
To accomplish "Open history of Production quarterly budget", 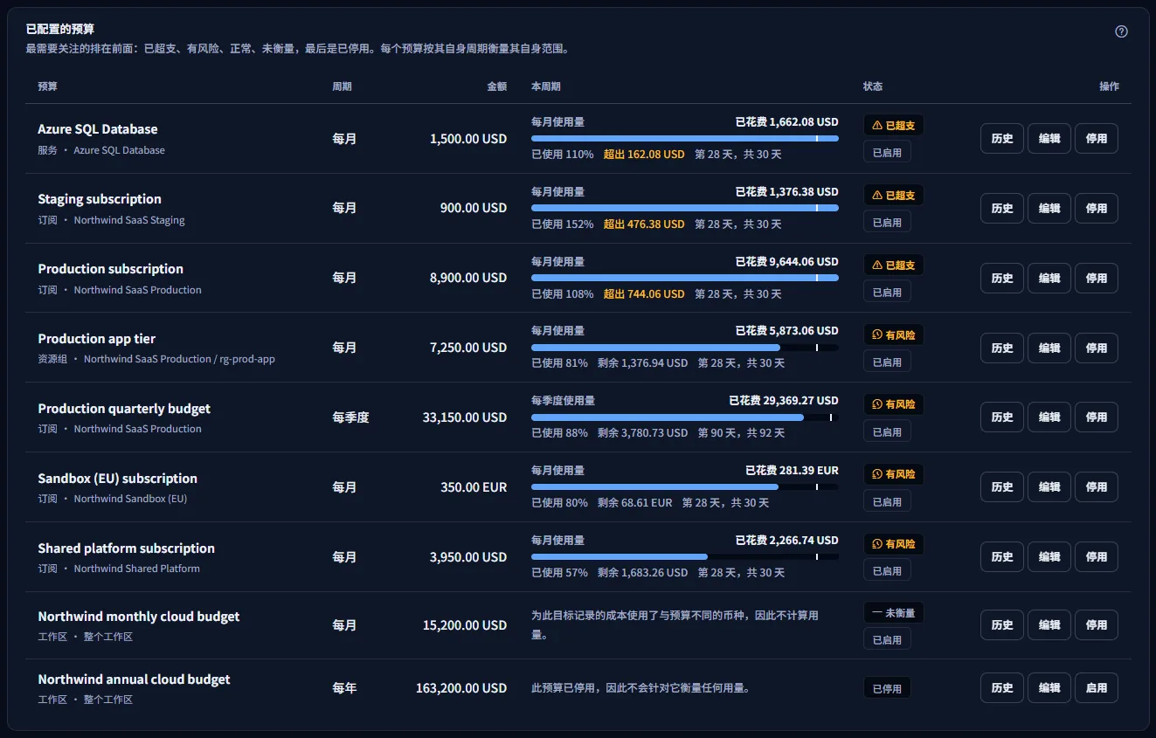I will tap(1002, 417).
